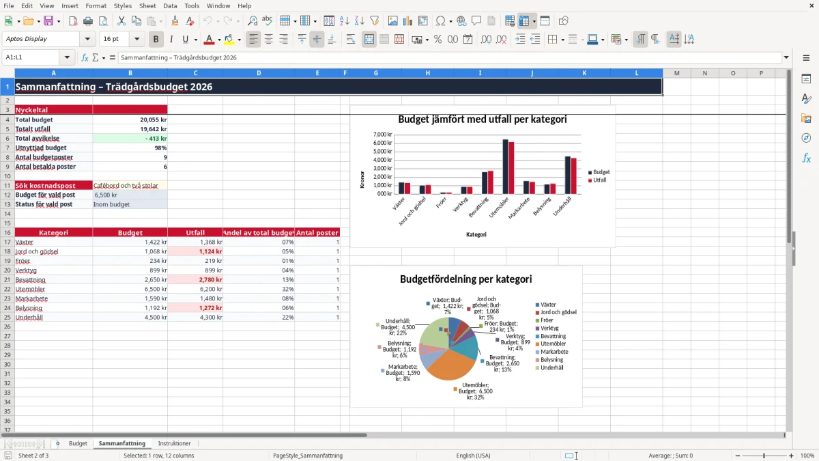Adjust the zoom slider in the status bar
This screenshot has height=461, width=819.
point(764,456)
